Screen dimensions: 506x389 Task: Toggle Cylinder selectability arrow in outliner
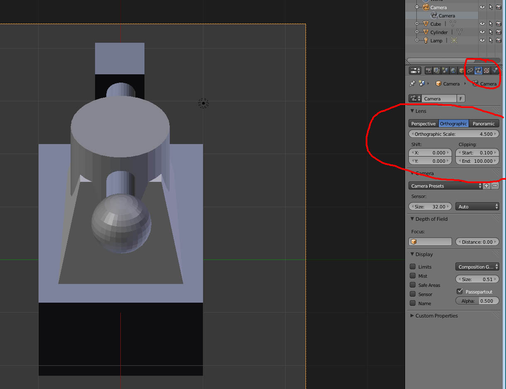tap(491, 32)
